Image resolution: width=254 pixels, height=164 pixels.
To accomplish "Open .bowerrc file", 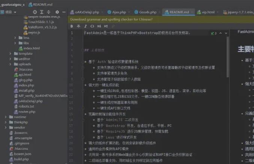I will click(19, 133).
